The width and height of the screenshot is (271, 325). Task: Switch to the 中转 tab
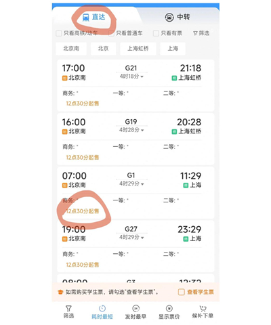tap(178, 17)
